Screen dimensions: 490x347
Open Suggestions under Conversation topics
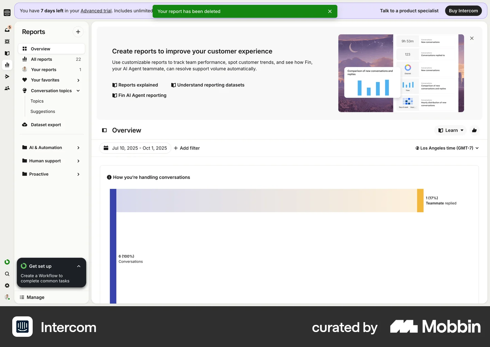coord(43,112)
